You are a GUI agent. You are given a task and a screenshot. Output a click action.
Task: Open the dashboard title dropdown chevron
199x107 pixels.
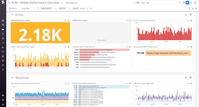click(61, 3)
